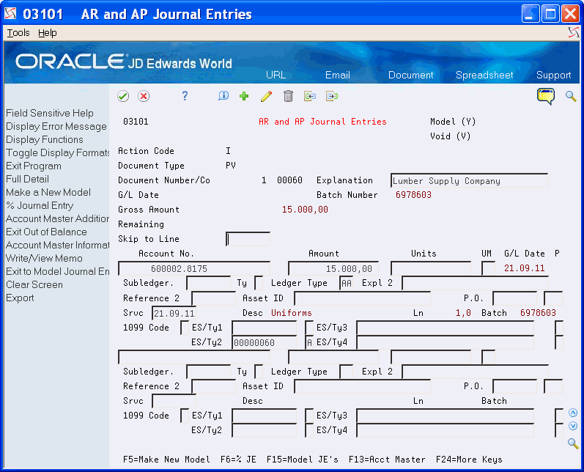The width and height of the screenshot is (584, 472).
Task: Open the Help menu
Action: pyautogui.click(x=48, y=33)
